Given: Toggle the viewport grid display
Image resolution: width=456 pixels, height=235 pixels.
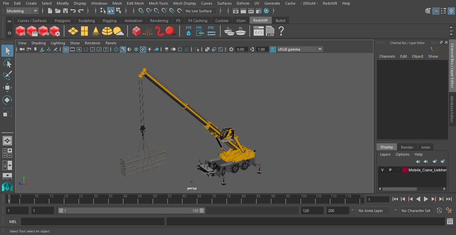Looking at the screenshot, I should point(66,49).
